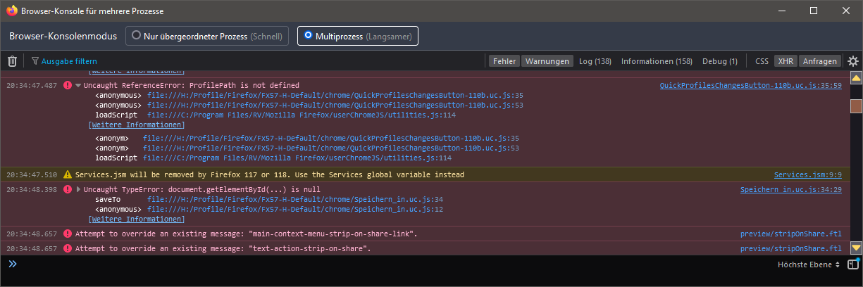863x287 pixels.
Task: Click the 'Ausgabe filtern' filter field
Action: [x=69, y=61]
